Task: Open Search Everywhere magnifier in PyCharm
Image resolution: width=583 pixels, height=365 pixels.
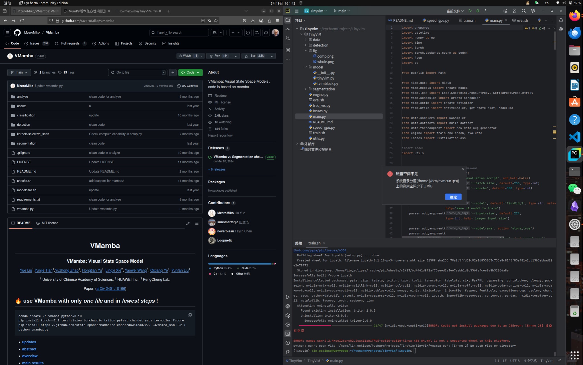Action: click(x=523, y=11)
